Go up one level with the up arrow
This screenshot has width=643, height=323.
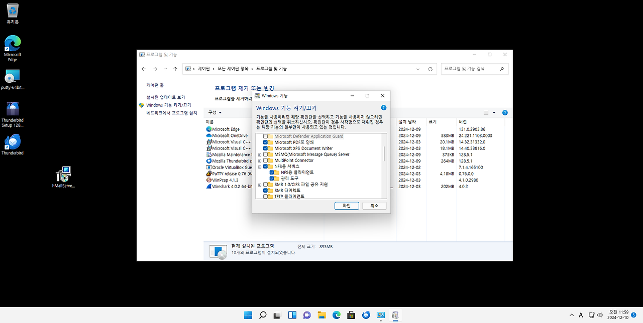point(175,69)
